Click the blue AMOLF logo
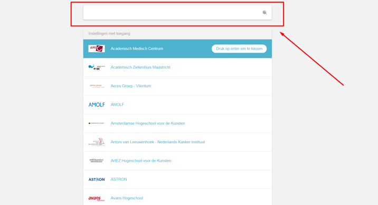 tap(97, 105)
